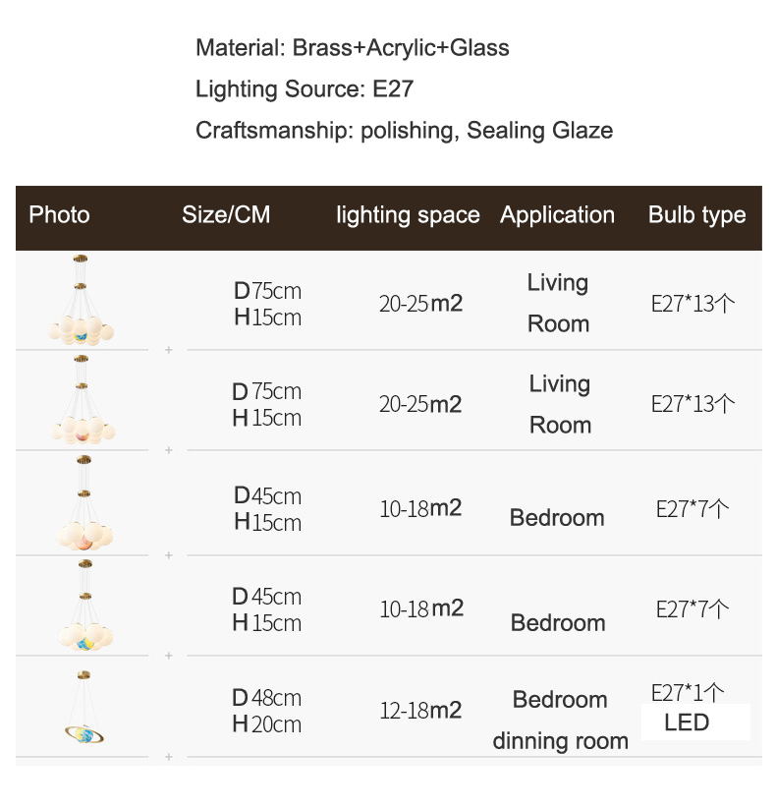Click the first blue-center chandelier photo

81,300
